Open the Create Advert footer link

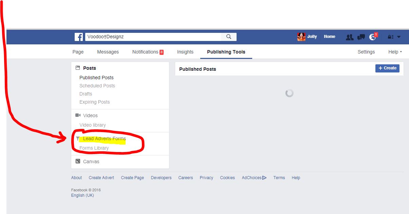coord(101,178)
